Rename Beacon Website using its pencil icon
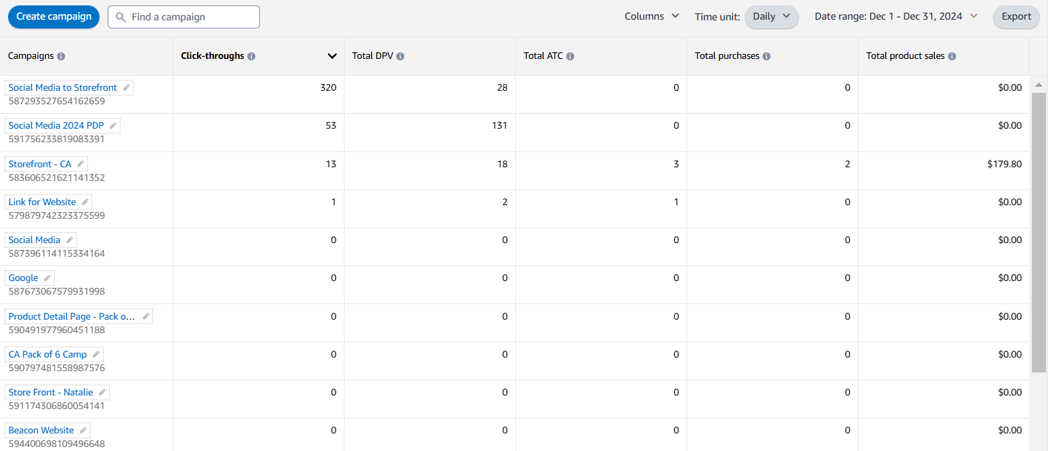The image size is (1048, 451). tap(83, 430)
